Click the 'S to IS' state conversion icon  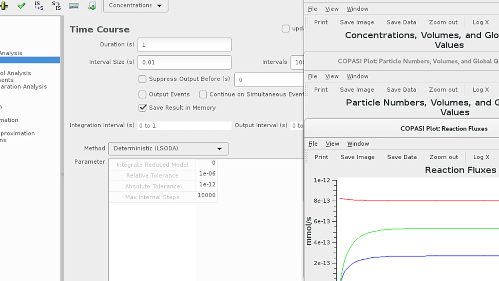pos(56,6)
